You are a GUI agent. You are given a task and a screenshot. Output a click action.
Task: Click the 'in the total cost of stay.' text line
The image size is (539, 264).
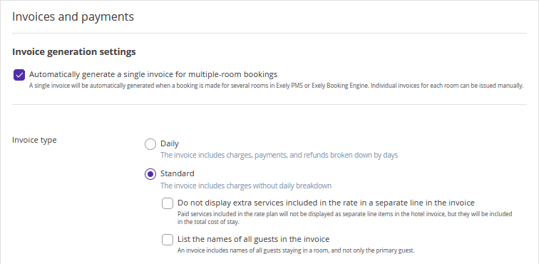coord(208,222)
